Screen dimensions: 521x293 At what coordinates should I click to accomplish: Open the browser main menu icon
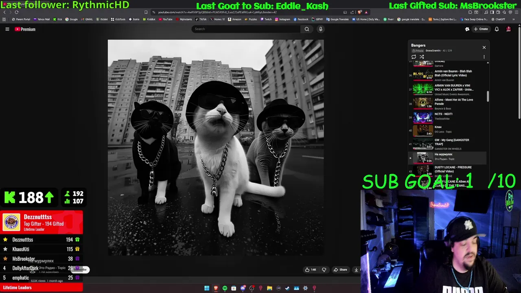(516, 12)
